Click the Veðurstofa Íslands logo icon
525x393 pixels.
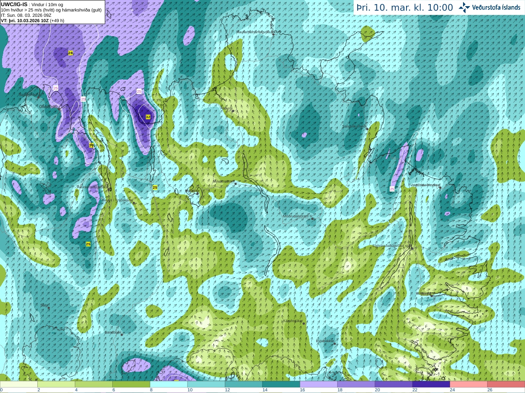coord(464,7)
